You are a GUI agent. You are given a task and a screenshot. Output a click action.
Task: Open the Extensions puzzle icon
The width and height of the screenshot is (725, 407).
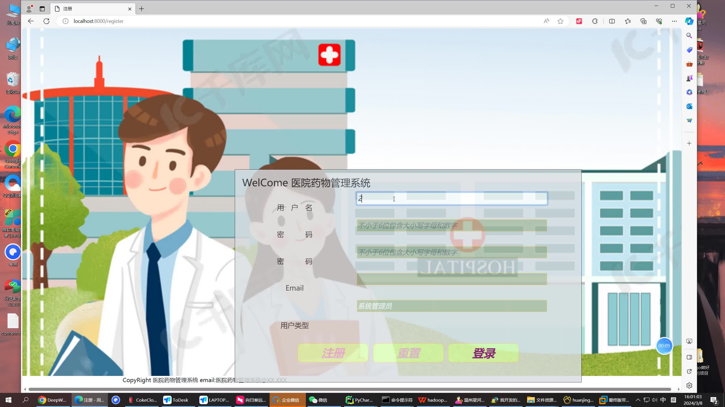pos(595,21)
